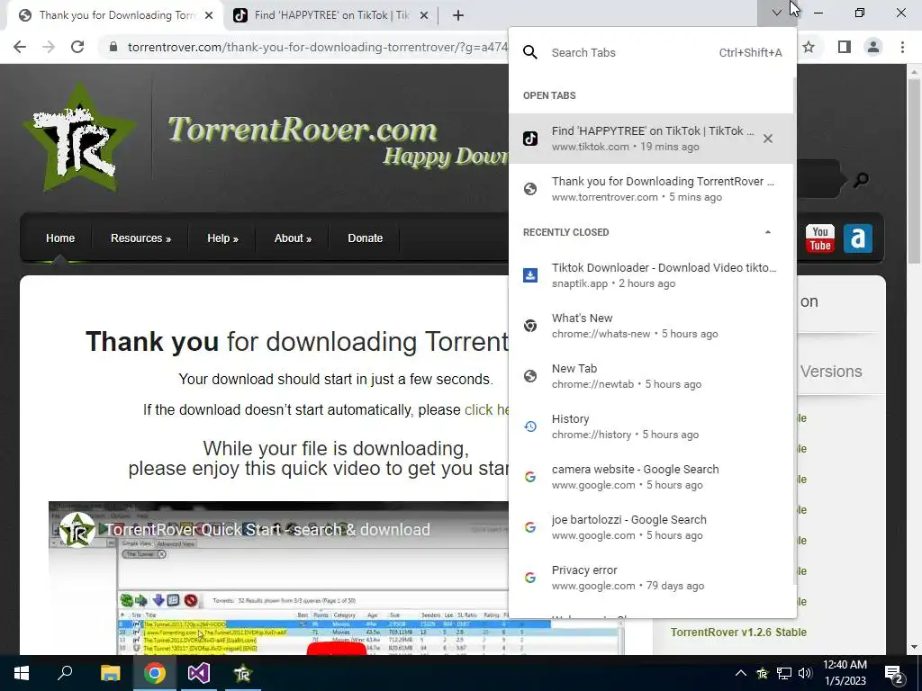Click the History clock favicon icon

[x=530, y=426]
